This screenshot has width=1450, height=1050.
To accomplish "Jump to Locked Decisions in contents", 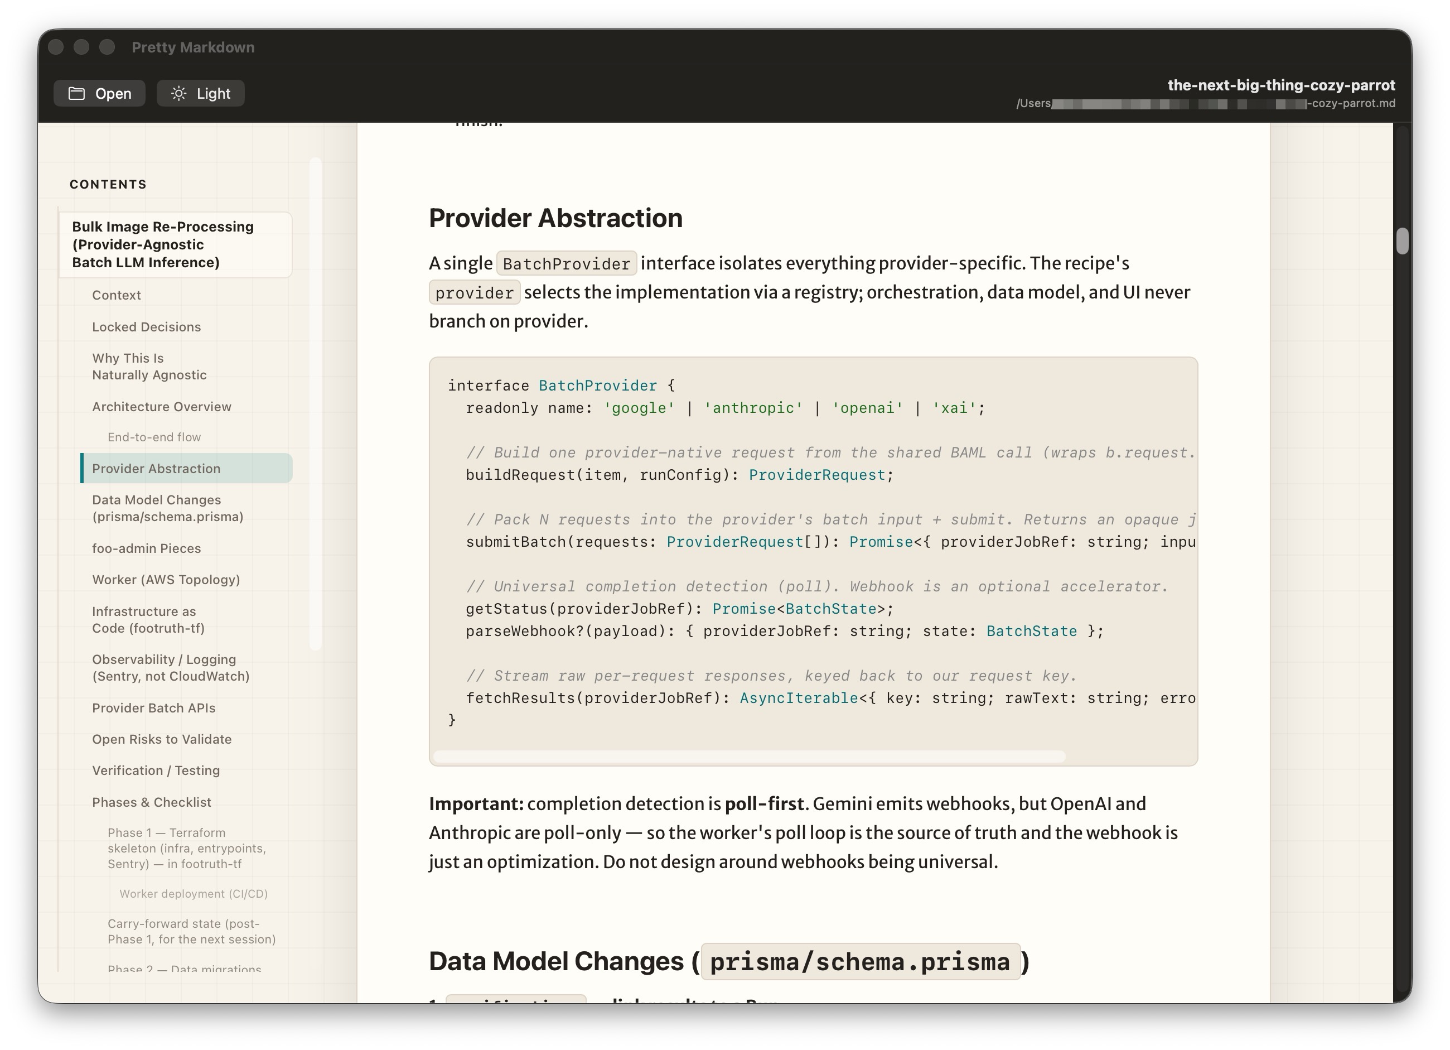I will tap(147, 327).
